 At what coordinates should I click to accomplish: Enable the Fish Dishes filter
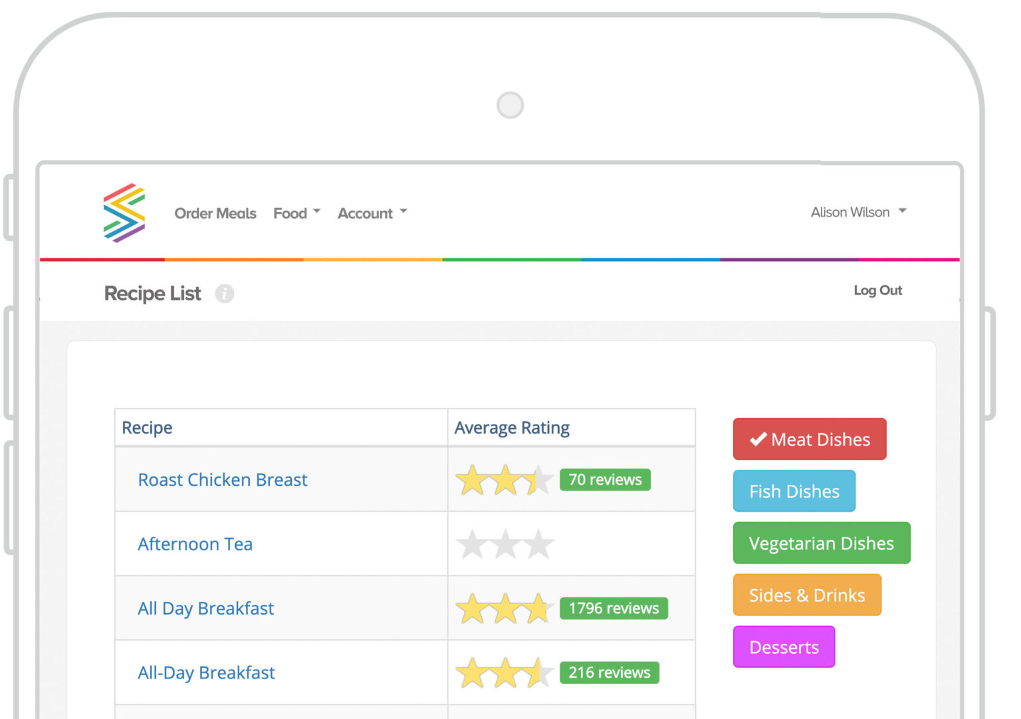pos(794,491)
